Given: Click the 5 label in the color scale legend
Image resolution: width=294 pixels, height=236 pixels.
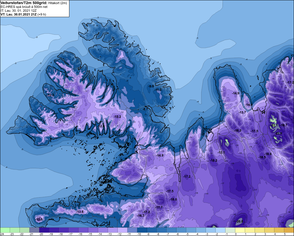Looking at the screenshot, I should tap(285, 234).
